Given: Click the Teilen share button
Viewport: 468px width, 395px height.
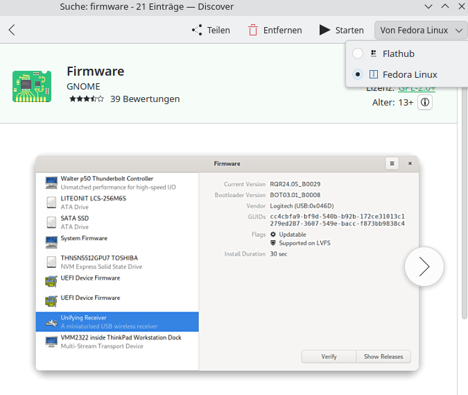Looking at the screenshot, I should [x=211, y=30].
